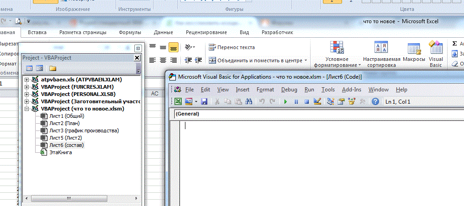Screen dimensions: 464x206
Task: Click the Paste icon in the VBA toolbar
Action: pyautogui.click(x=238, y=102)
